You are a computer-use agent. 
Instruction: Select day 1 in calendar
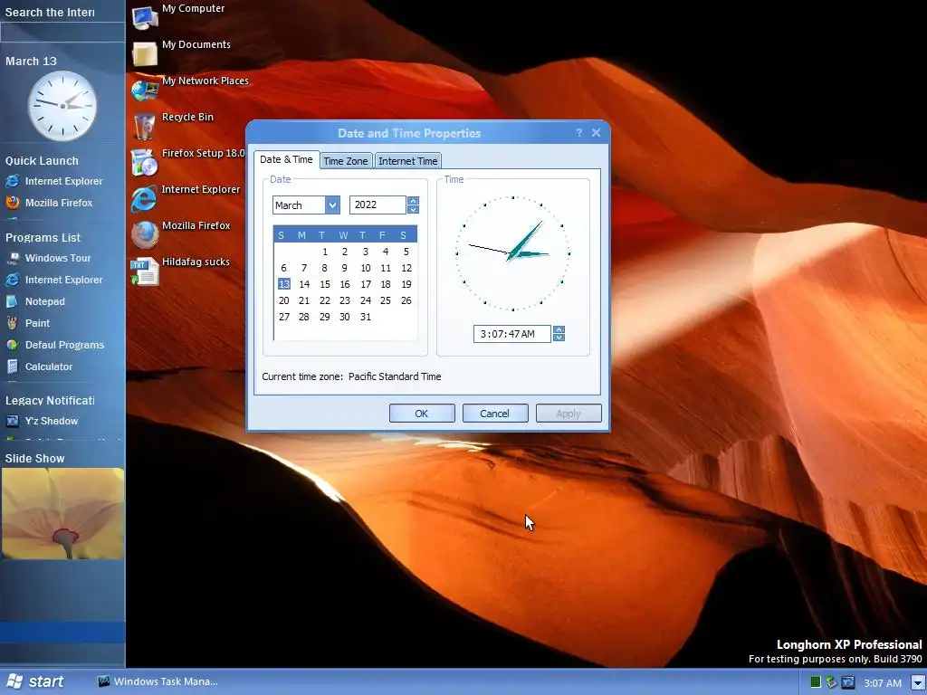(x=325, y=252)
